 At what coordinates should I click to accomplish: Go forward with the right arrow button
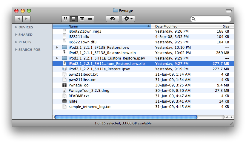26,19
